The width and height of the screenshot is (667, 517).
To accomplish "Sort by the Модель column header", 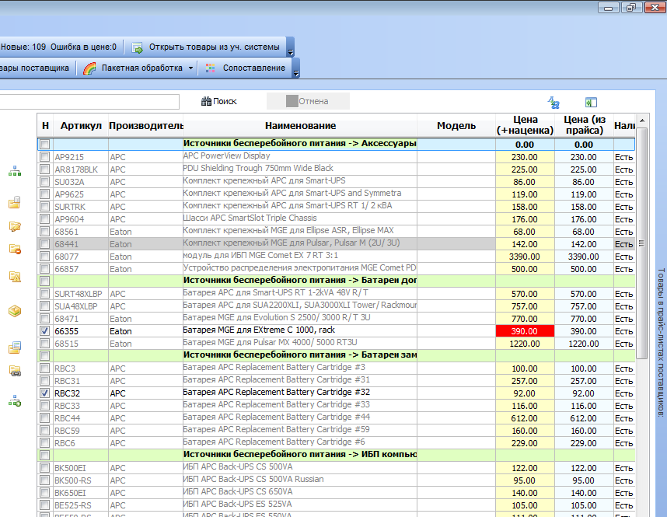I will coord(456,125).
